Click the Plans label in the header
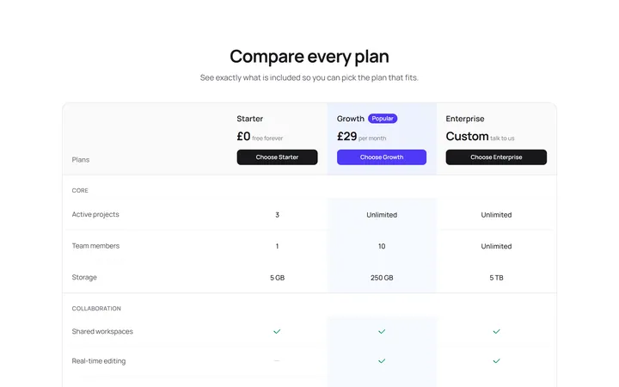This screenshot has width=619, height=387. 81,160
